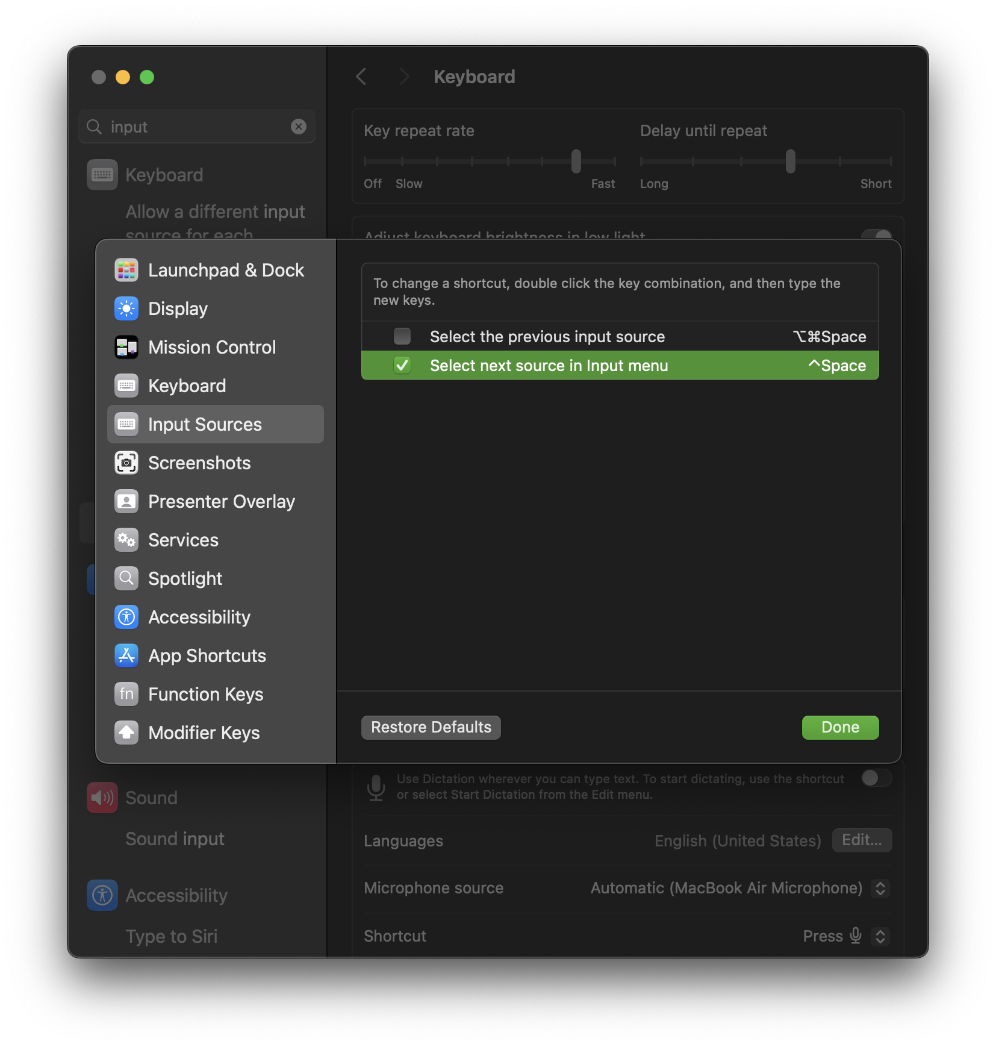Click the Accessibility icon in shortcuts list
This screenshot has height=1047, width=996.
click(126, 617)
